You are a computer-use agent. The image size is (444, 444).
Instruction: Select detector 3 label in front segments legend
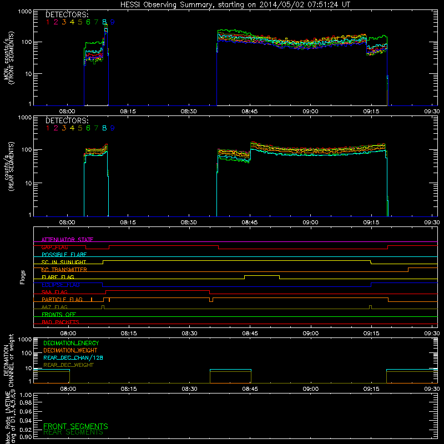[x=64, y=22]
